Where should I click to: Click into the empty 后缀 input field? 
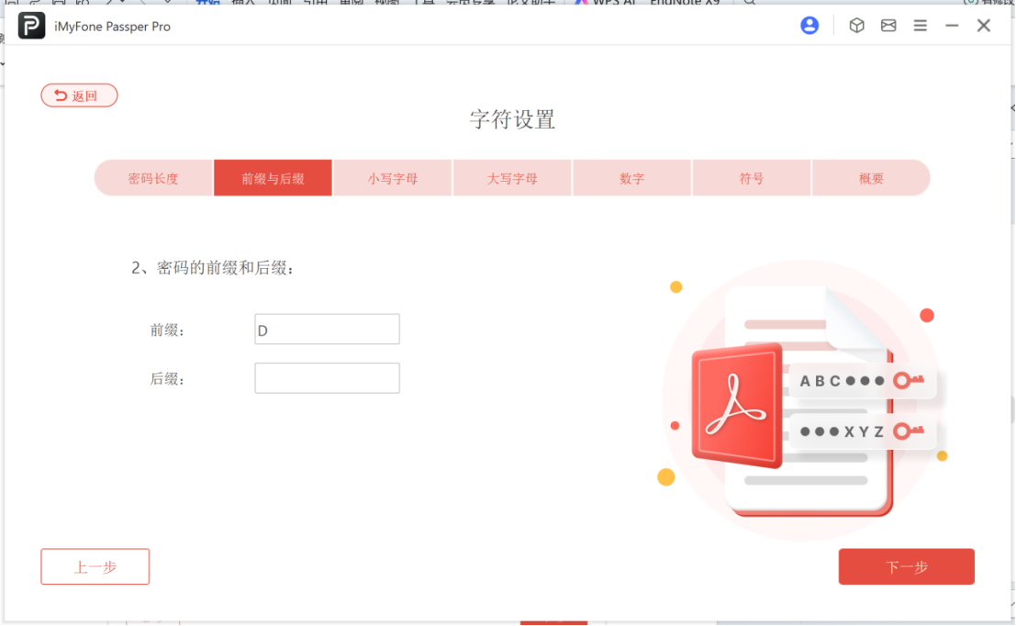click(328, 378)
